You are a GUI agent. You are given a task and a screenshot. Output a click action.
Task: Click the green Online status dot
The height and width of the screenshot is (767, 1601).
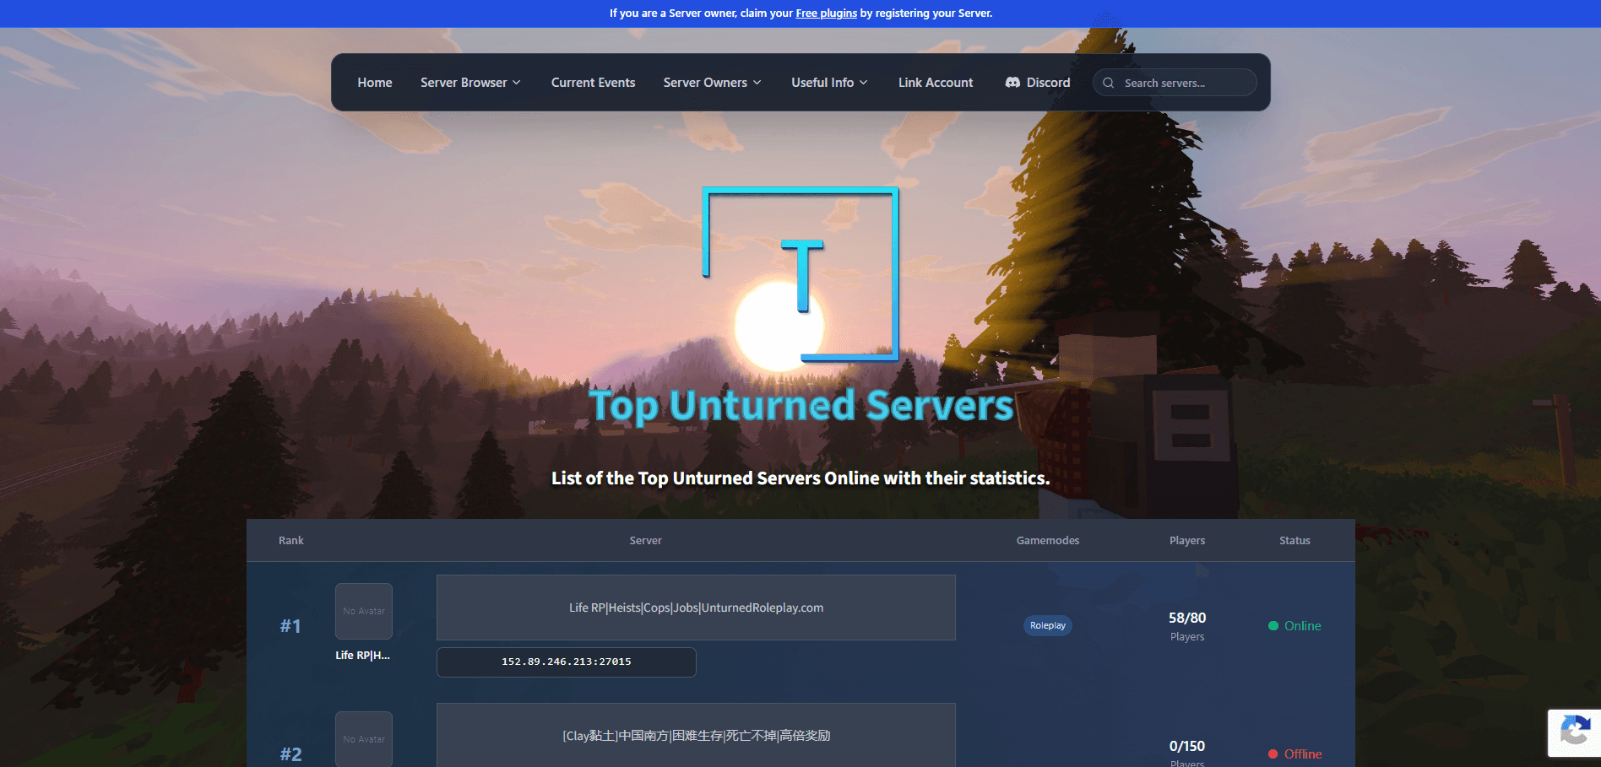point(1272,626)
